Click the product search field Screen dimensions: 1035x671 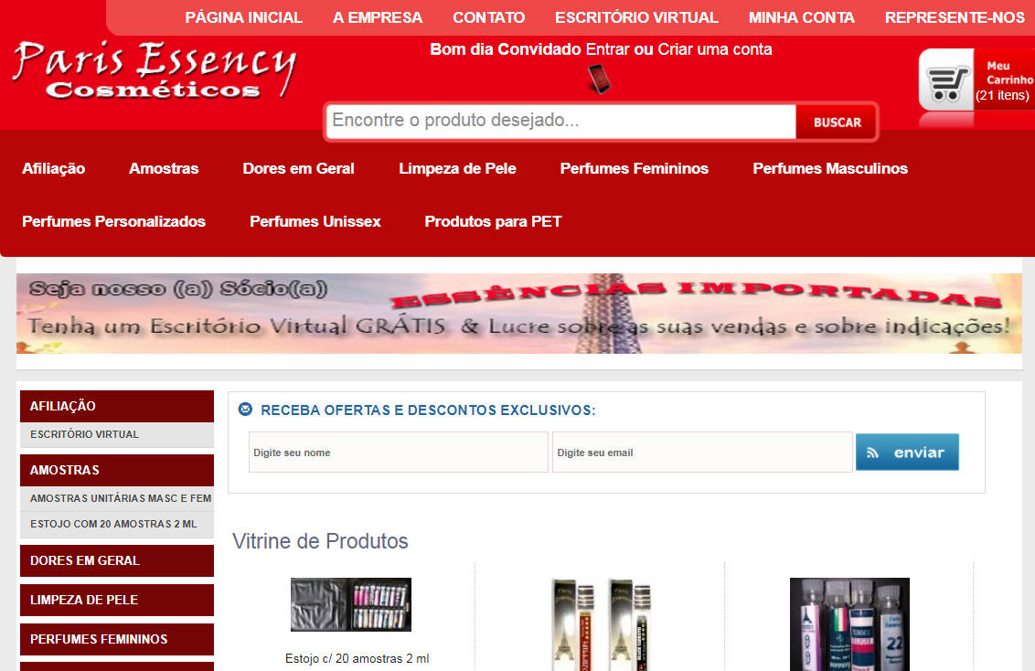[561, 121]
